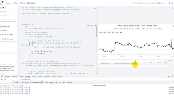
Task: Save the fiddle
Action: (15, 3)
